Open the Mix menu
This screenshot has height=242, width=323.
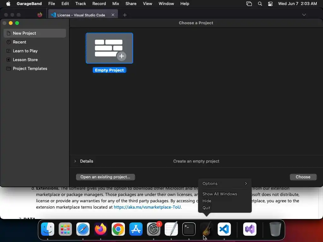click(x=115, y=4)
